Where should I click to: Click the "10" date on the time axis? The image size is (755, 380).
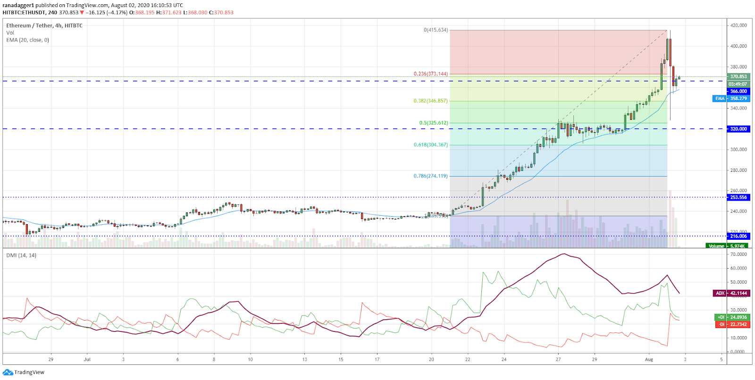click(250, 359)
